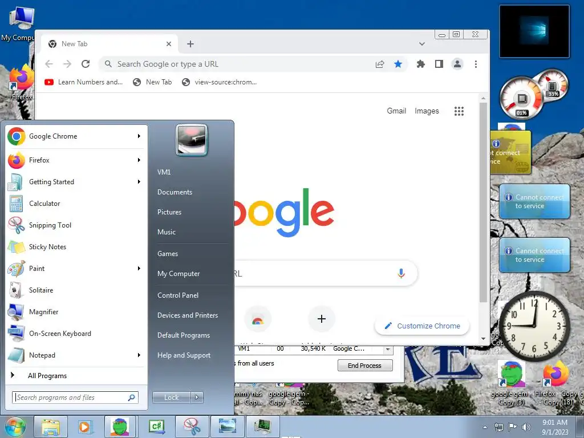Open Windows Explorer from taskbar
Image resolution: width=584 pixels, height=438 pixels.
click(51, 427)
